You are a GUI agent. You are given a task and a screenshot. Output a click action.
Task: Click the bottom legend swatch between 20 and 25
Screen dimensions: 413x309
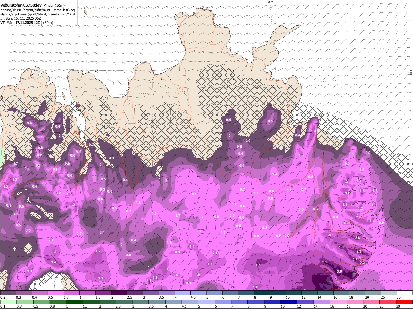point(371,302)
